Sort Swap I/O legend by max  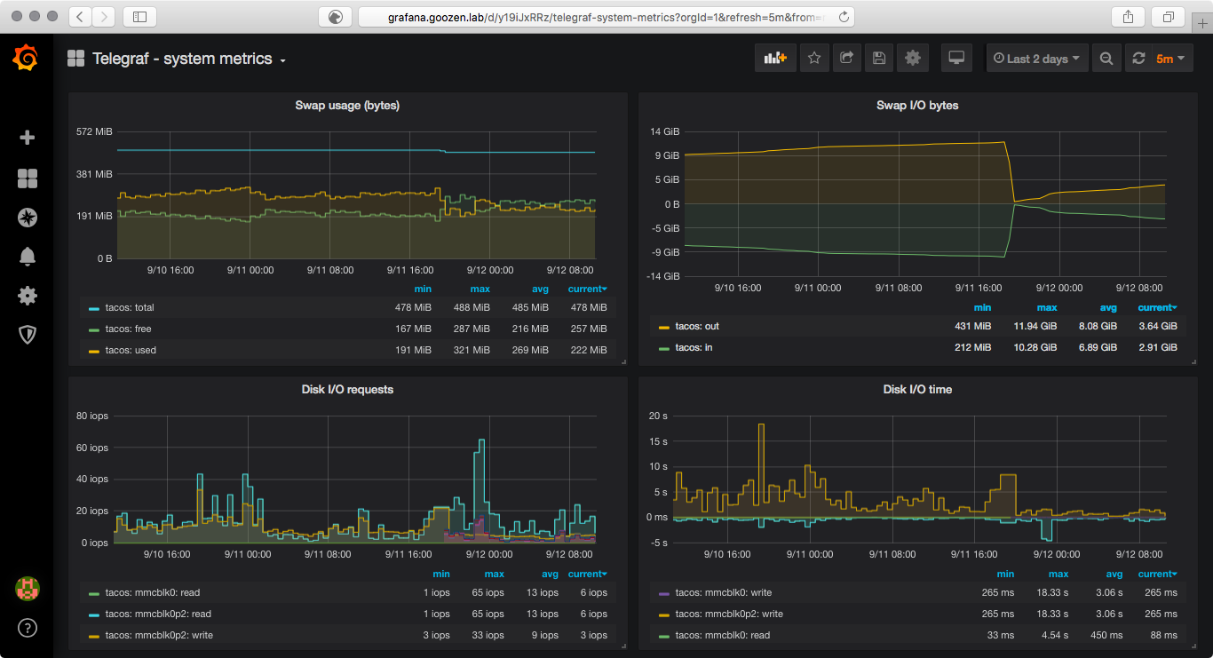click(x=1047, y=307)
